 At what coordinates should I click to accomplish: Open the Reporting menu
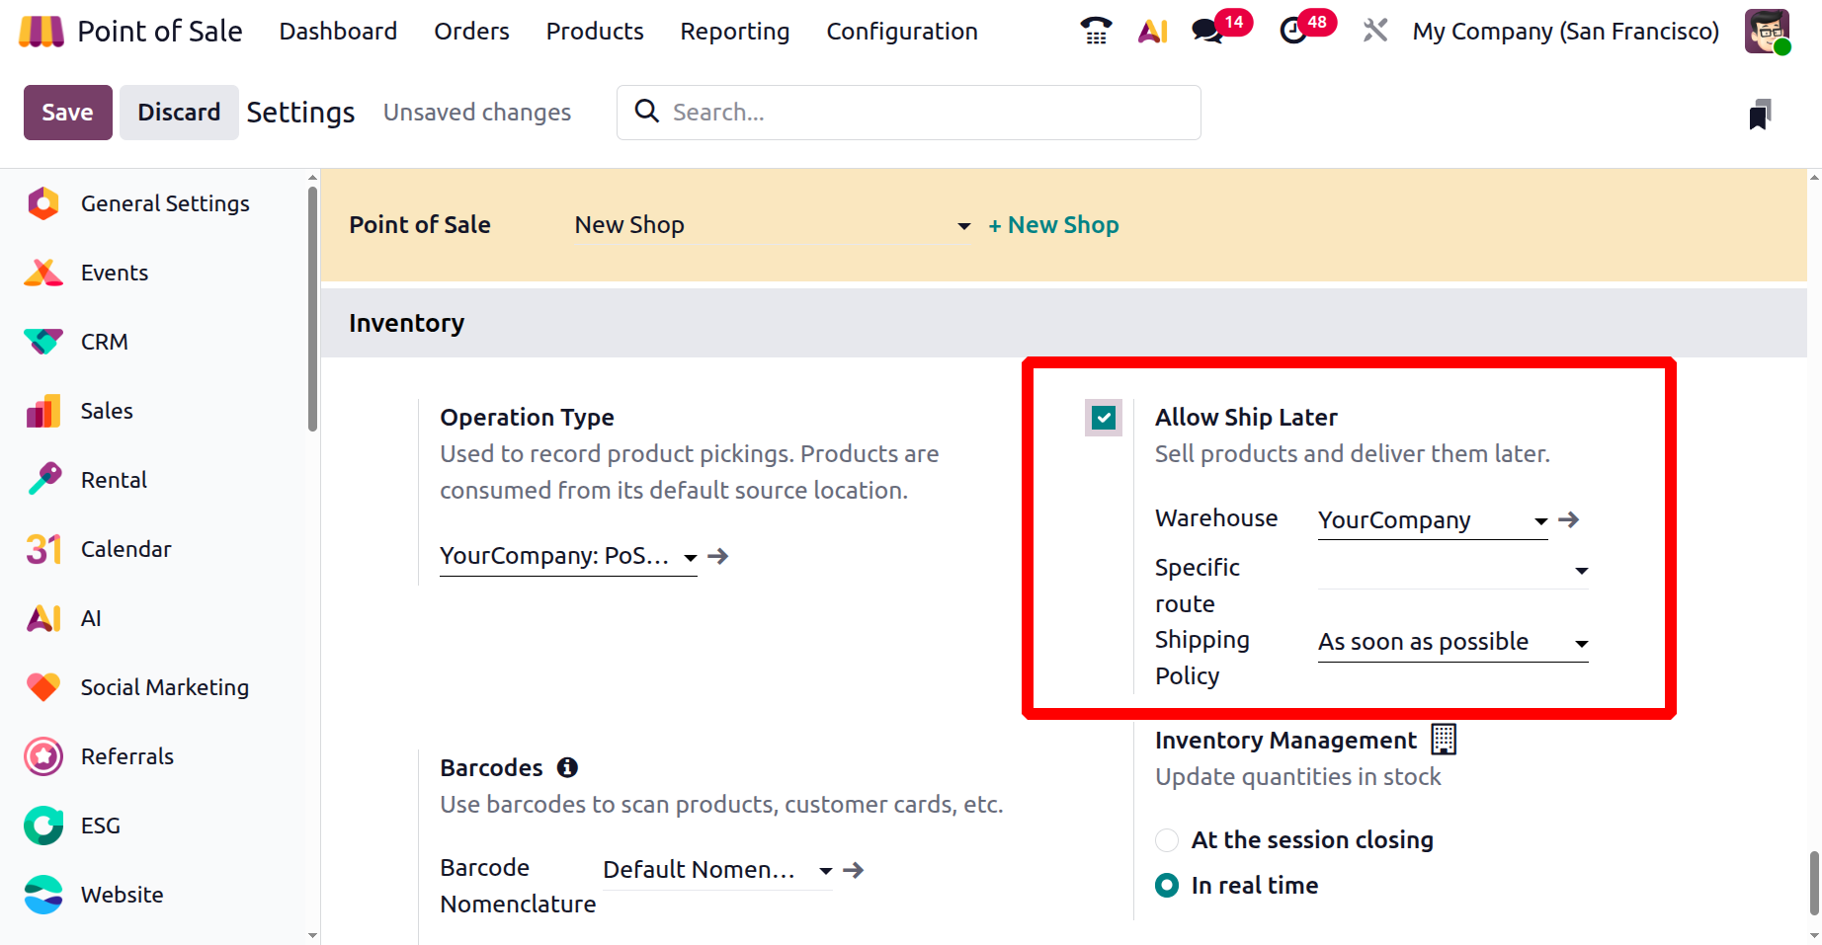[x=734, y=32]
